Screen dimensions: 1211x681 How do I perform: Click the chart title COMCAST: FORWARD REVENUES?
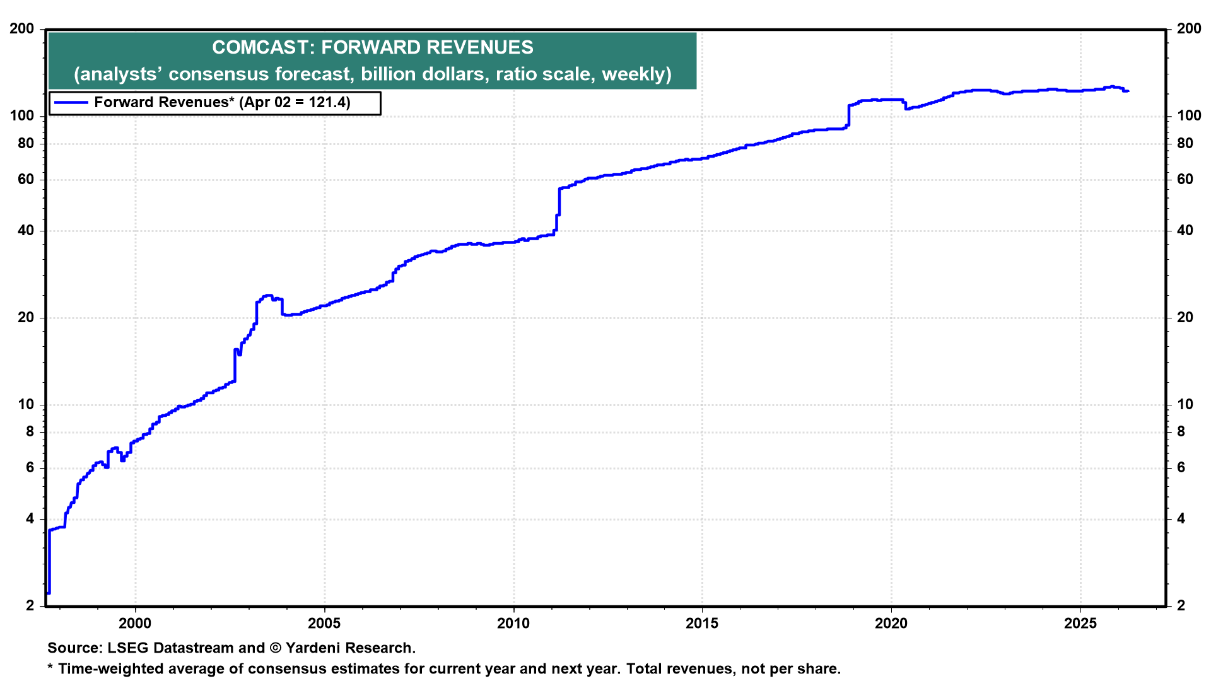point(372,47)
